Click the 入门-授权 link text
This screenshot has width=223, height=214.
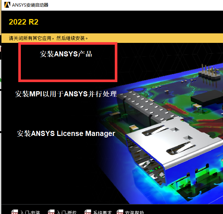click(x=67, y=212)
